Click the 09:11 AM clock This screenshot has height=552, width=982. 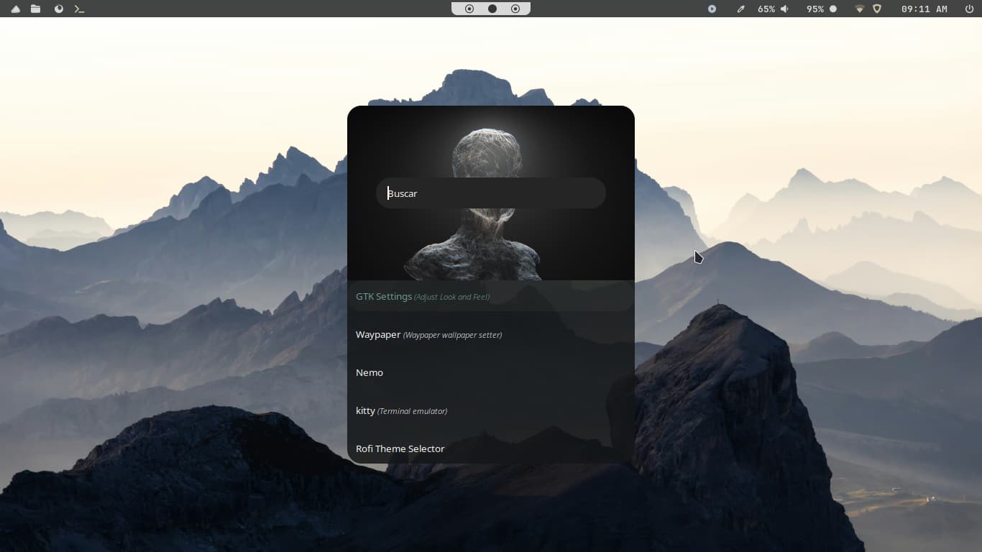click(x=924, y=9)
